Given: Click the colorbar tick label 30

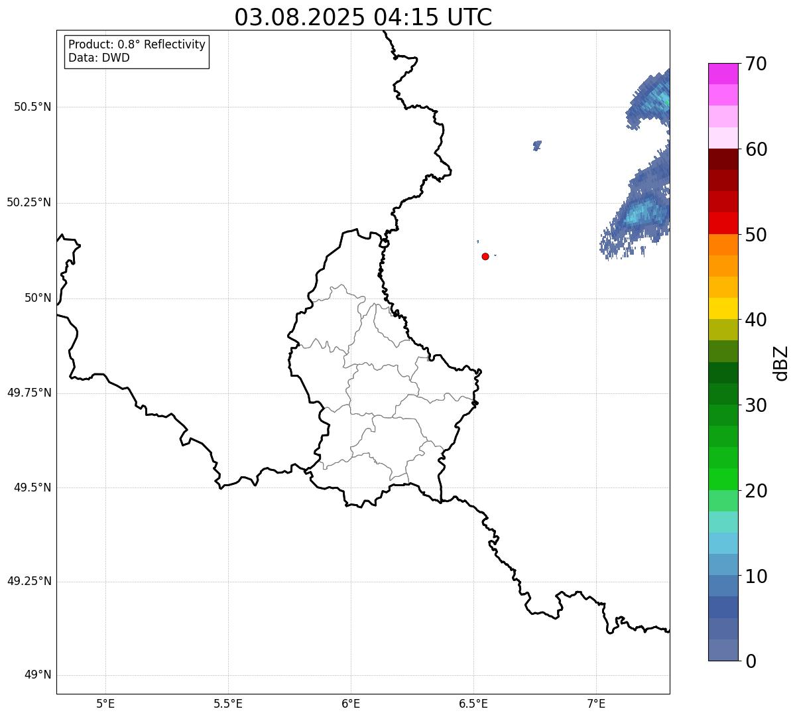Looking at the screenshot, I should click(x=756, y=405).
